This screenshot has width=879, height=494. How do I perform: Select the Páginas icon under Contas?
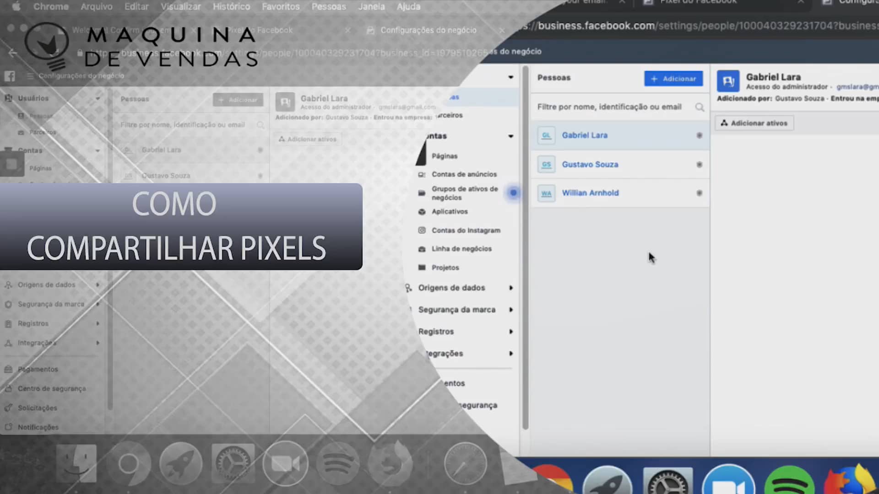pyautogui.click(x=444, y=156)
